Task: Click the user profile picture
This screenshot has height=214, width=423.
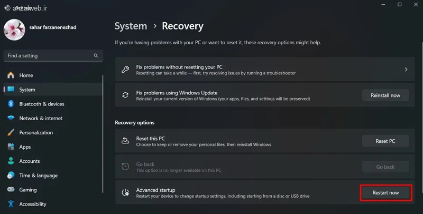Action: click(x=14, y=30)
